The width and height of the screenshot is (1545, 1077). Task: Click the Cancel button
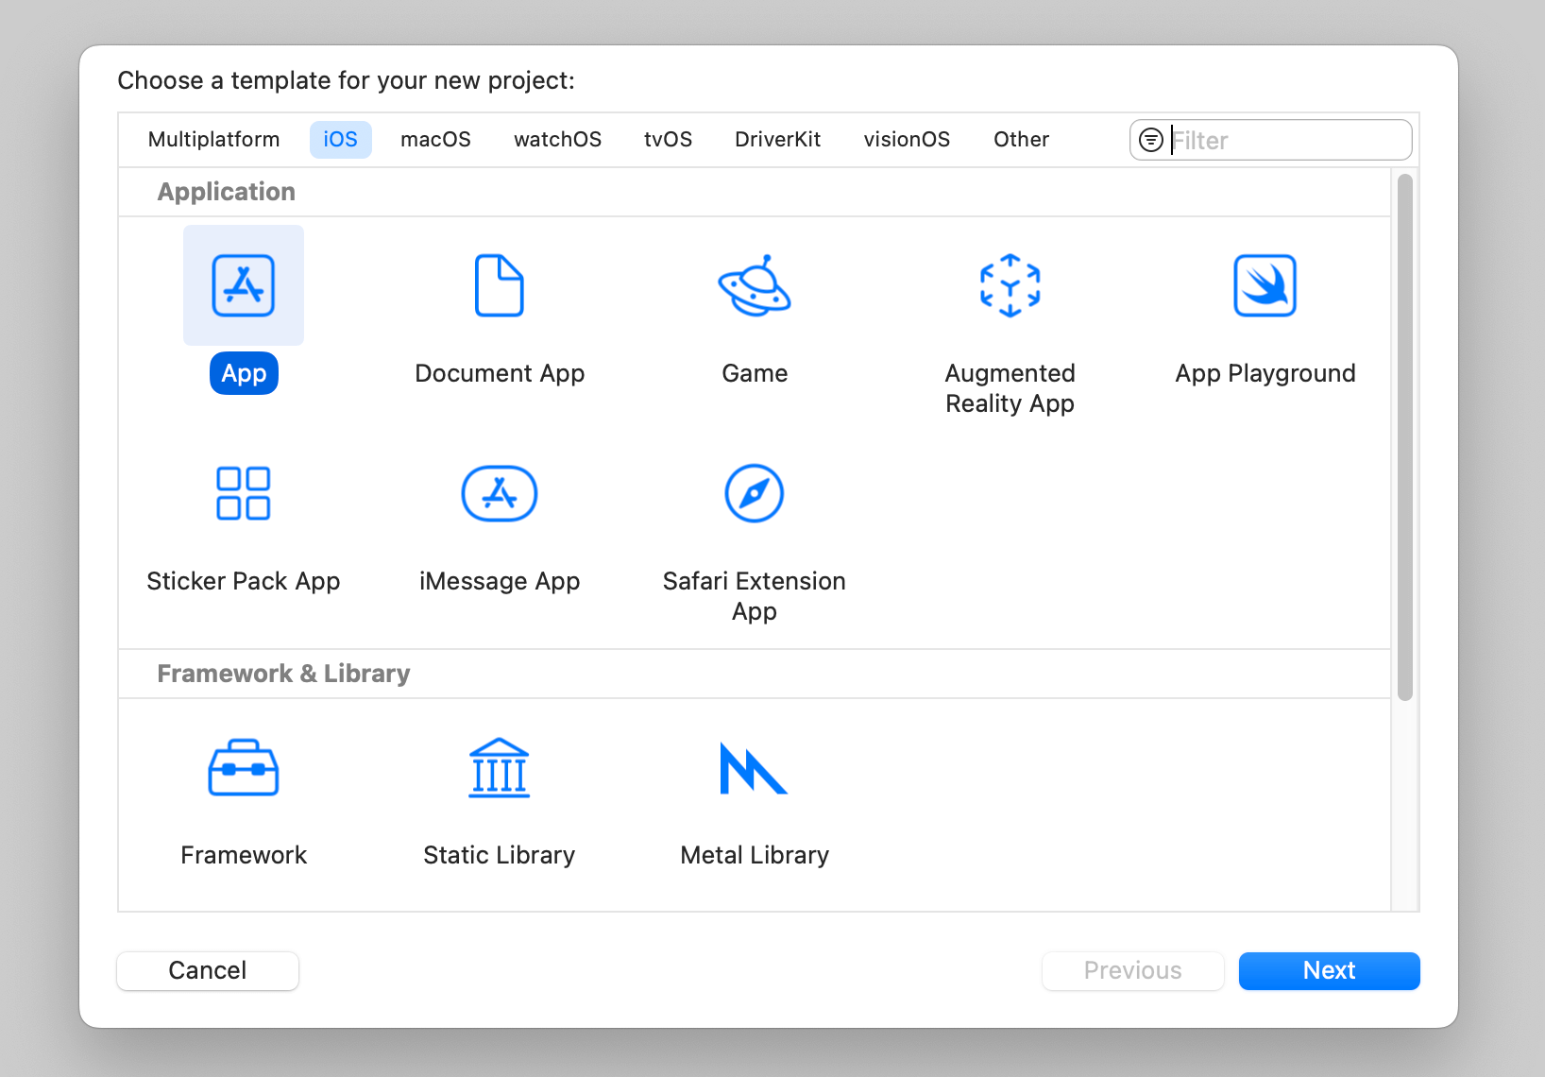tap(208, 971)
